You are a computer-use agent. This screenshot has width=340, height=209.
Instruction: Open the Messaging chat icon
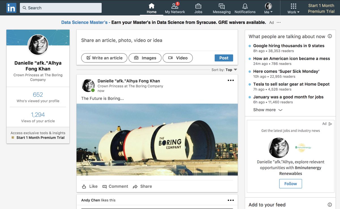click(222, 6)
